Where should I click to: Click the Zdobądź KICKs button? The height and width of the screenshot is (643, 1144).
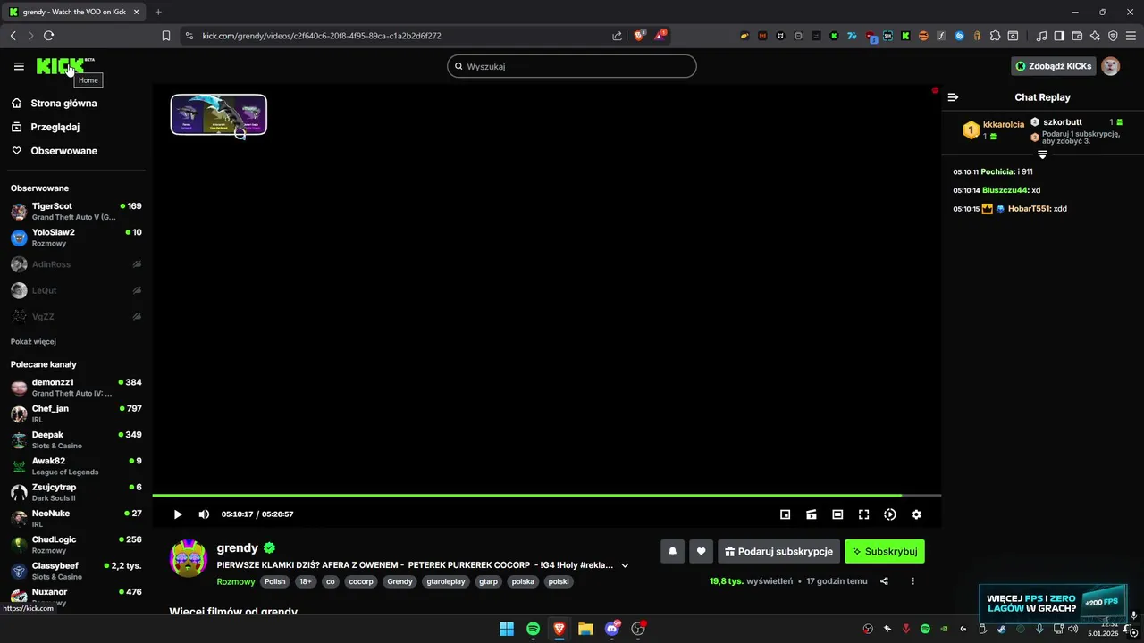click(1054, 66)
